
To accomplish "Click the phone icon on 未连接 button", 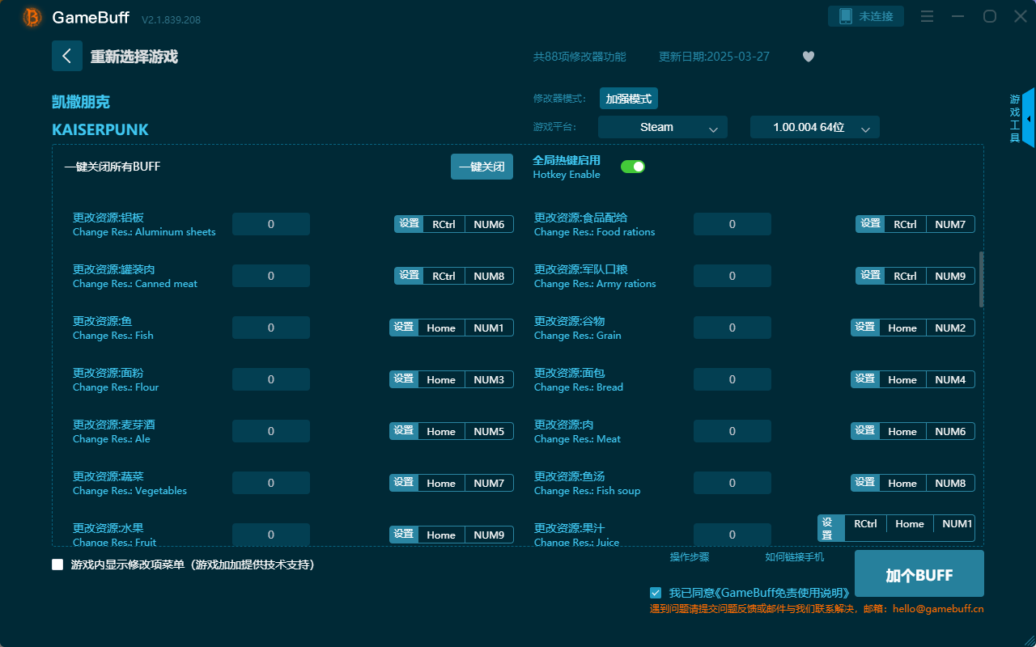I will [x=844, y=15].
